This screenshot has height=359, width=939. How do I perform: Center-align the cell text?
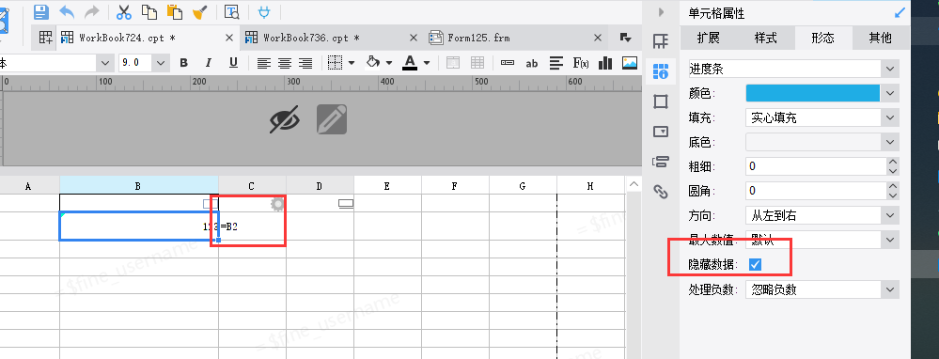pos(285,63)
